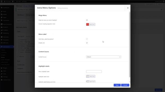Open Tools icon in WordPress sidebar

coord(2,74)
